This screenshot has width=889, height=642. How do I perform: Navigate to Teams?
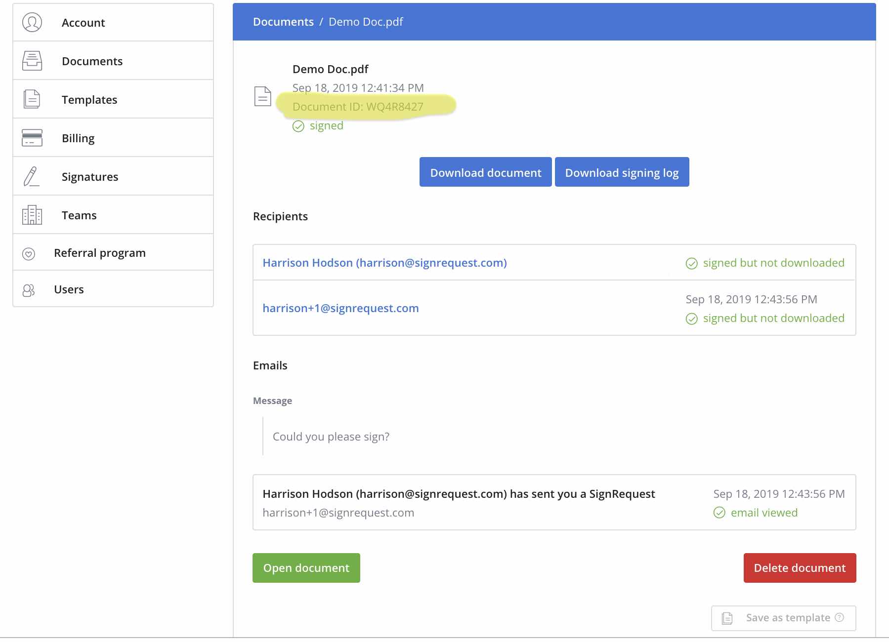[113, 215]
